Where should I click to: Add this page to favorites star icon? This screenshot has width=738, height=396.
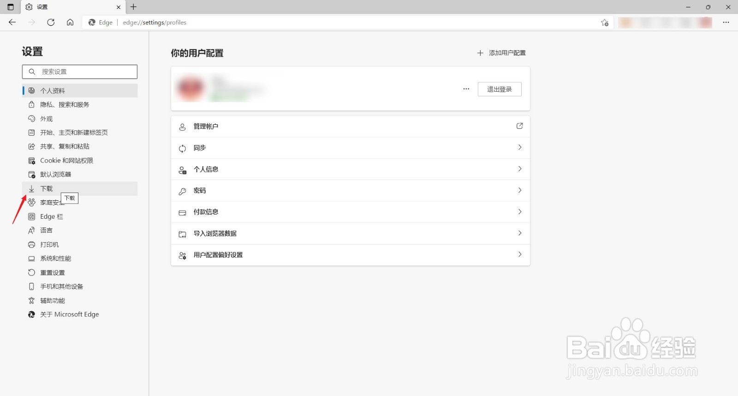[605, 23]
